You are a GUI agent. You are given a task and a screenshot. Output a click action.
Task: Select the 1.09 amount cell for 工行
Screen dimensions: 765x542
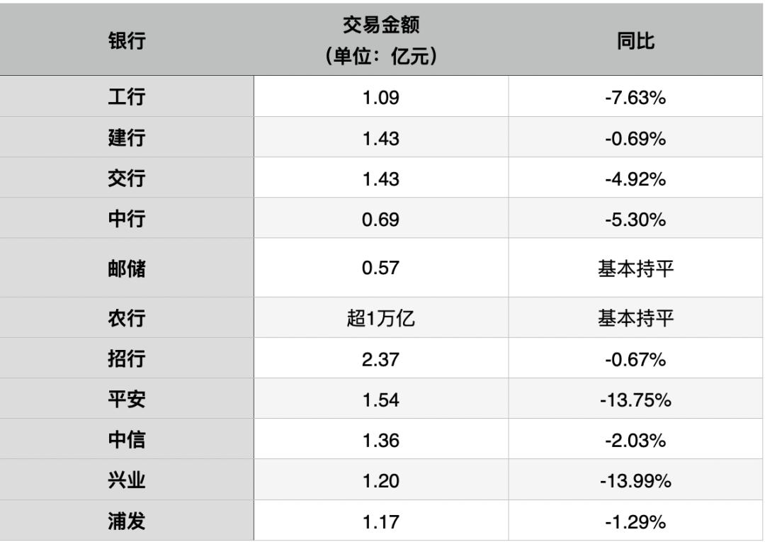[x=380, y=97]
